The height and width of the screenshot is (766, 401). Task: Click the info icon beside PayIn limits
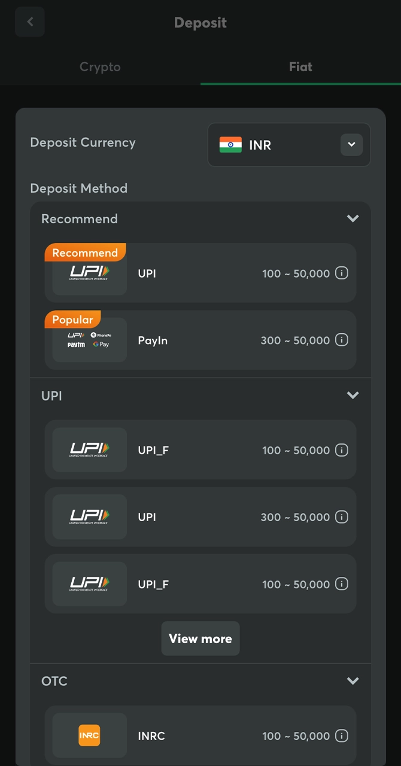click(342, 340)
